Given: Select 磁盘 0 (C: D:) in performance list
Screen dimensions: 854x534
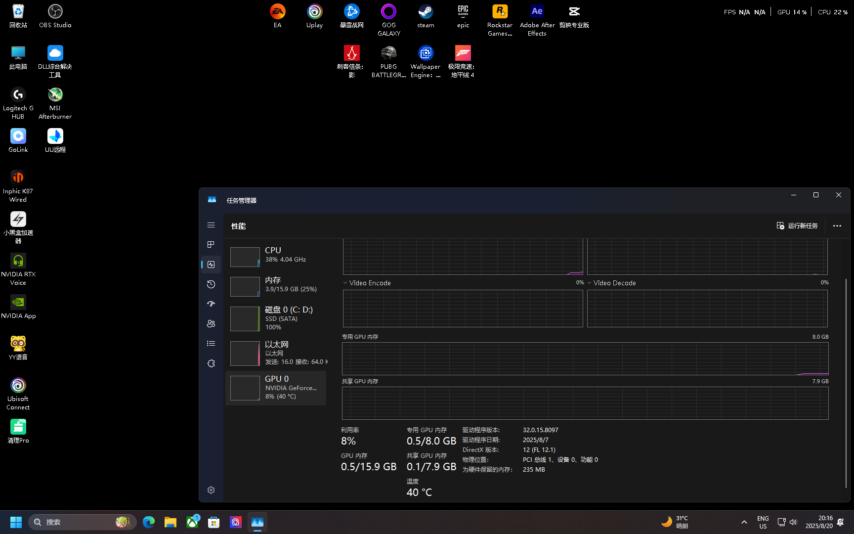Looking at the screenshot, I should tap(276, 318).
